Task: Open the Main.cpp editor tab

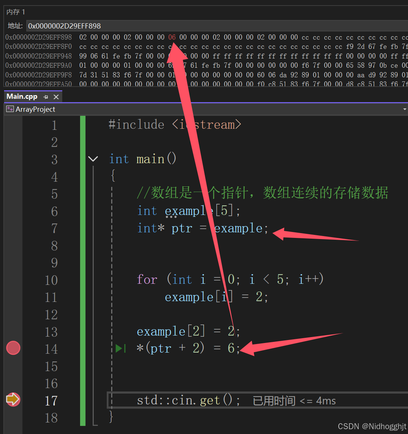Action: pyautogui.click(x=22, y=96)
